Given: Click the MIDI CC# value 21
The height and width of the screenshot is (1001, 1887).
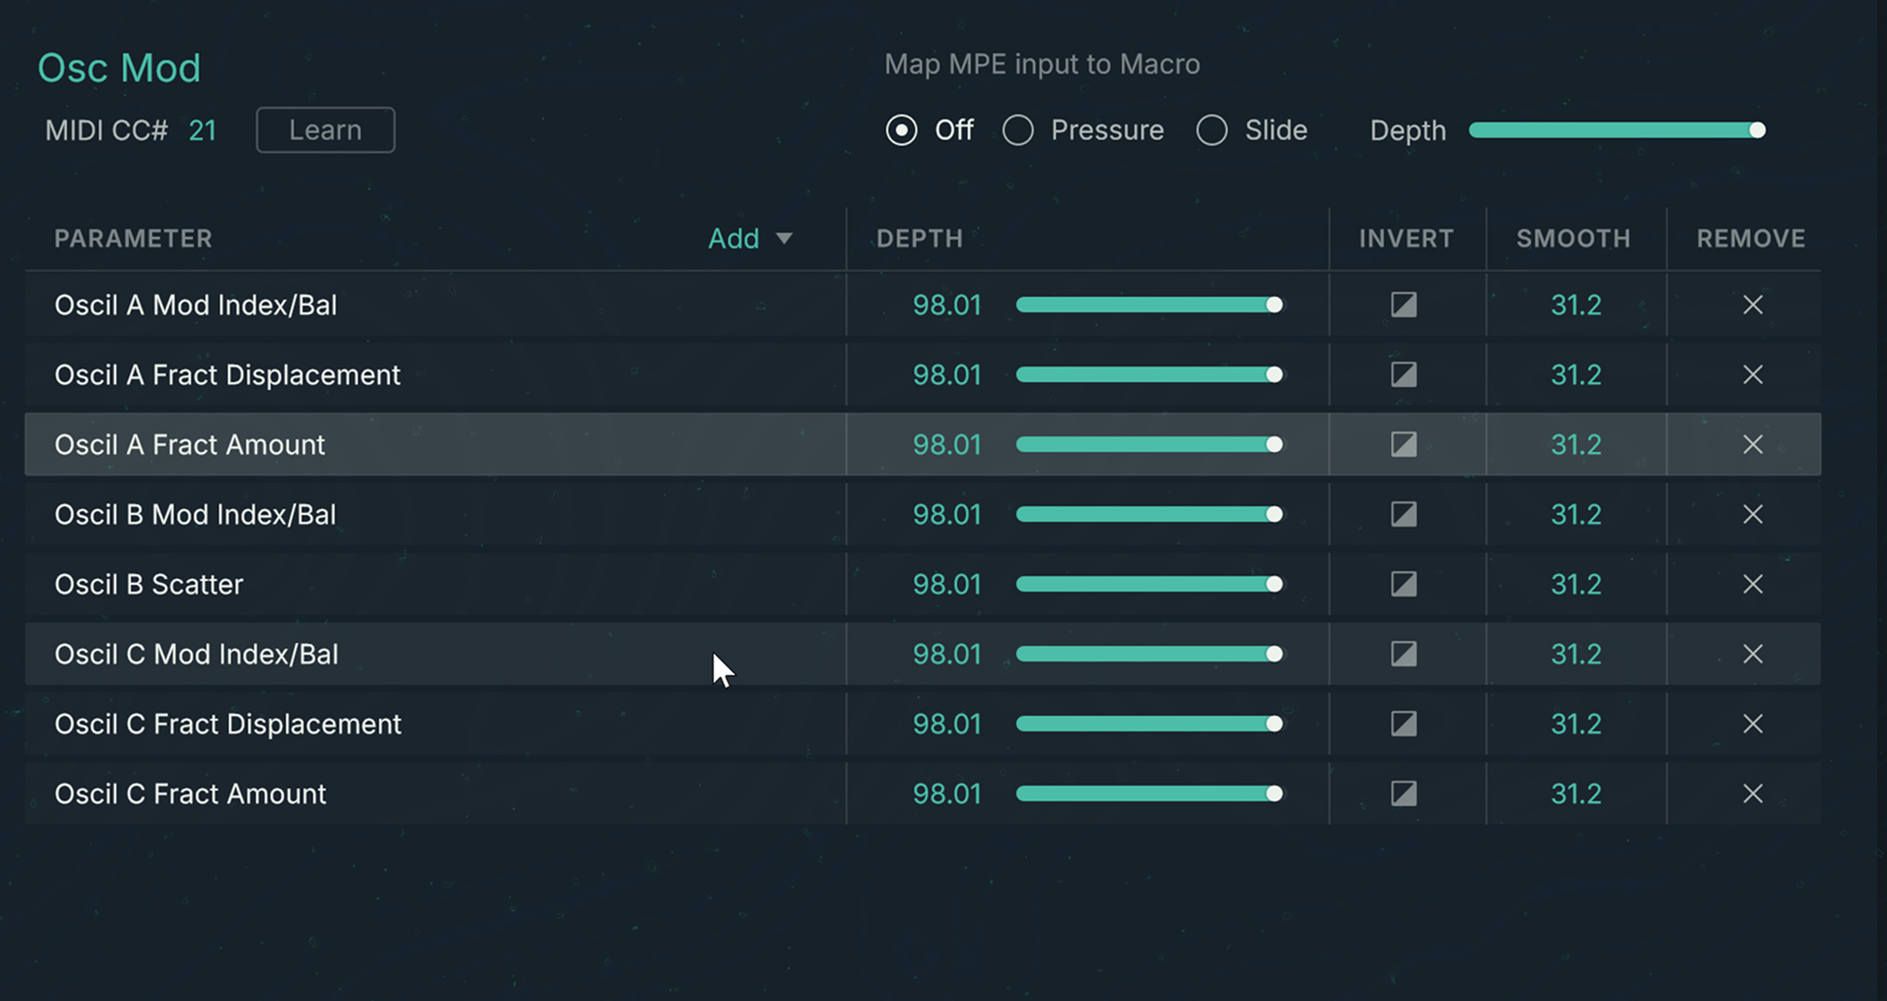Looking at the screenshot, I should (x=202, y=130).
